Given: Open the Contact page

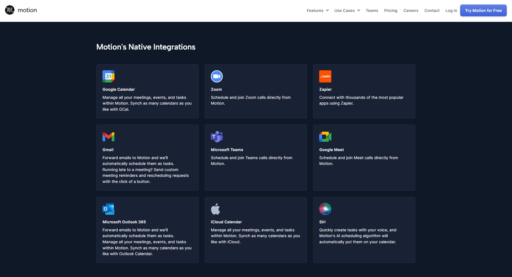Looking at the screenshot, I should pos(432,11).
